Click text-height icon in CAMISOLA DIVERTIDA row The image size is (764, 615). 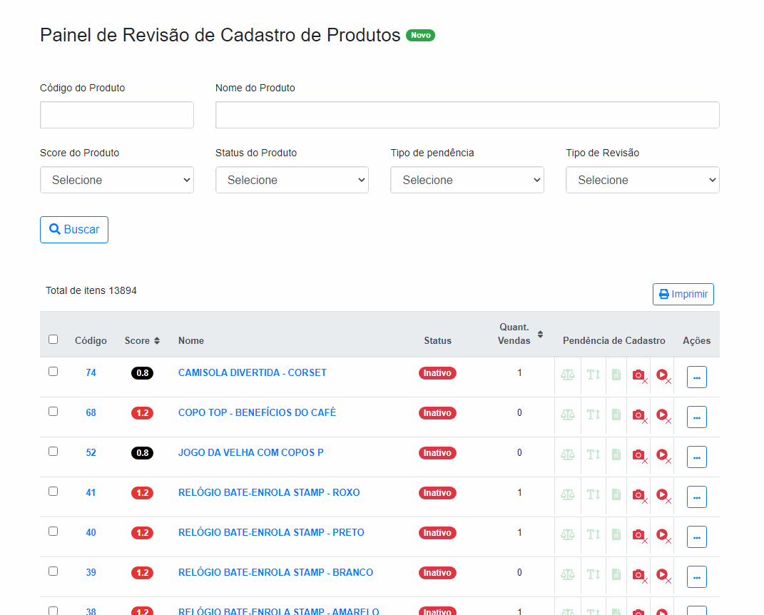[x=594, y=375]
